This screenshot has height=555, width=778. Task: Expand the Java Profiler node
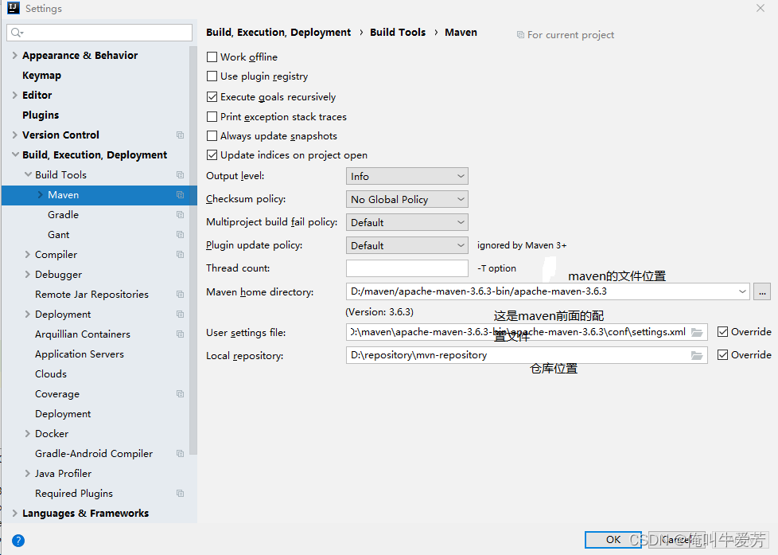pos(27,474)
